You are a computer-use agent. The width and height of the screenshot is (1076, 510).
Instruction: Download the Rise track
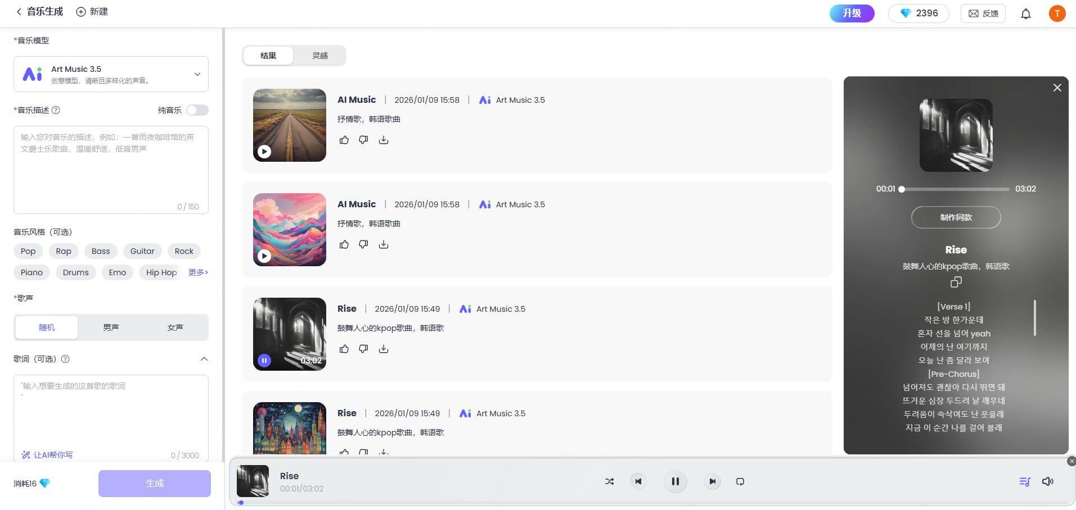(x=384, y=348)
